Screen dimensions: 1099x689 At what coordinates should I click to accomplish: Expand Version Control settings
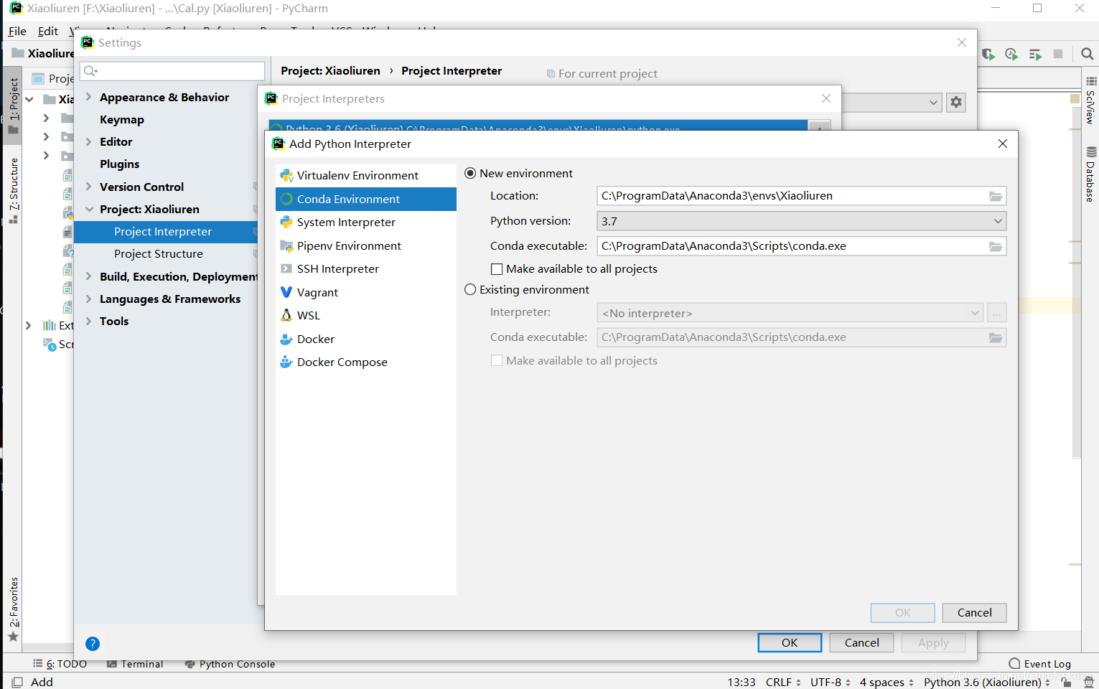[89, 187]
